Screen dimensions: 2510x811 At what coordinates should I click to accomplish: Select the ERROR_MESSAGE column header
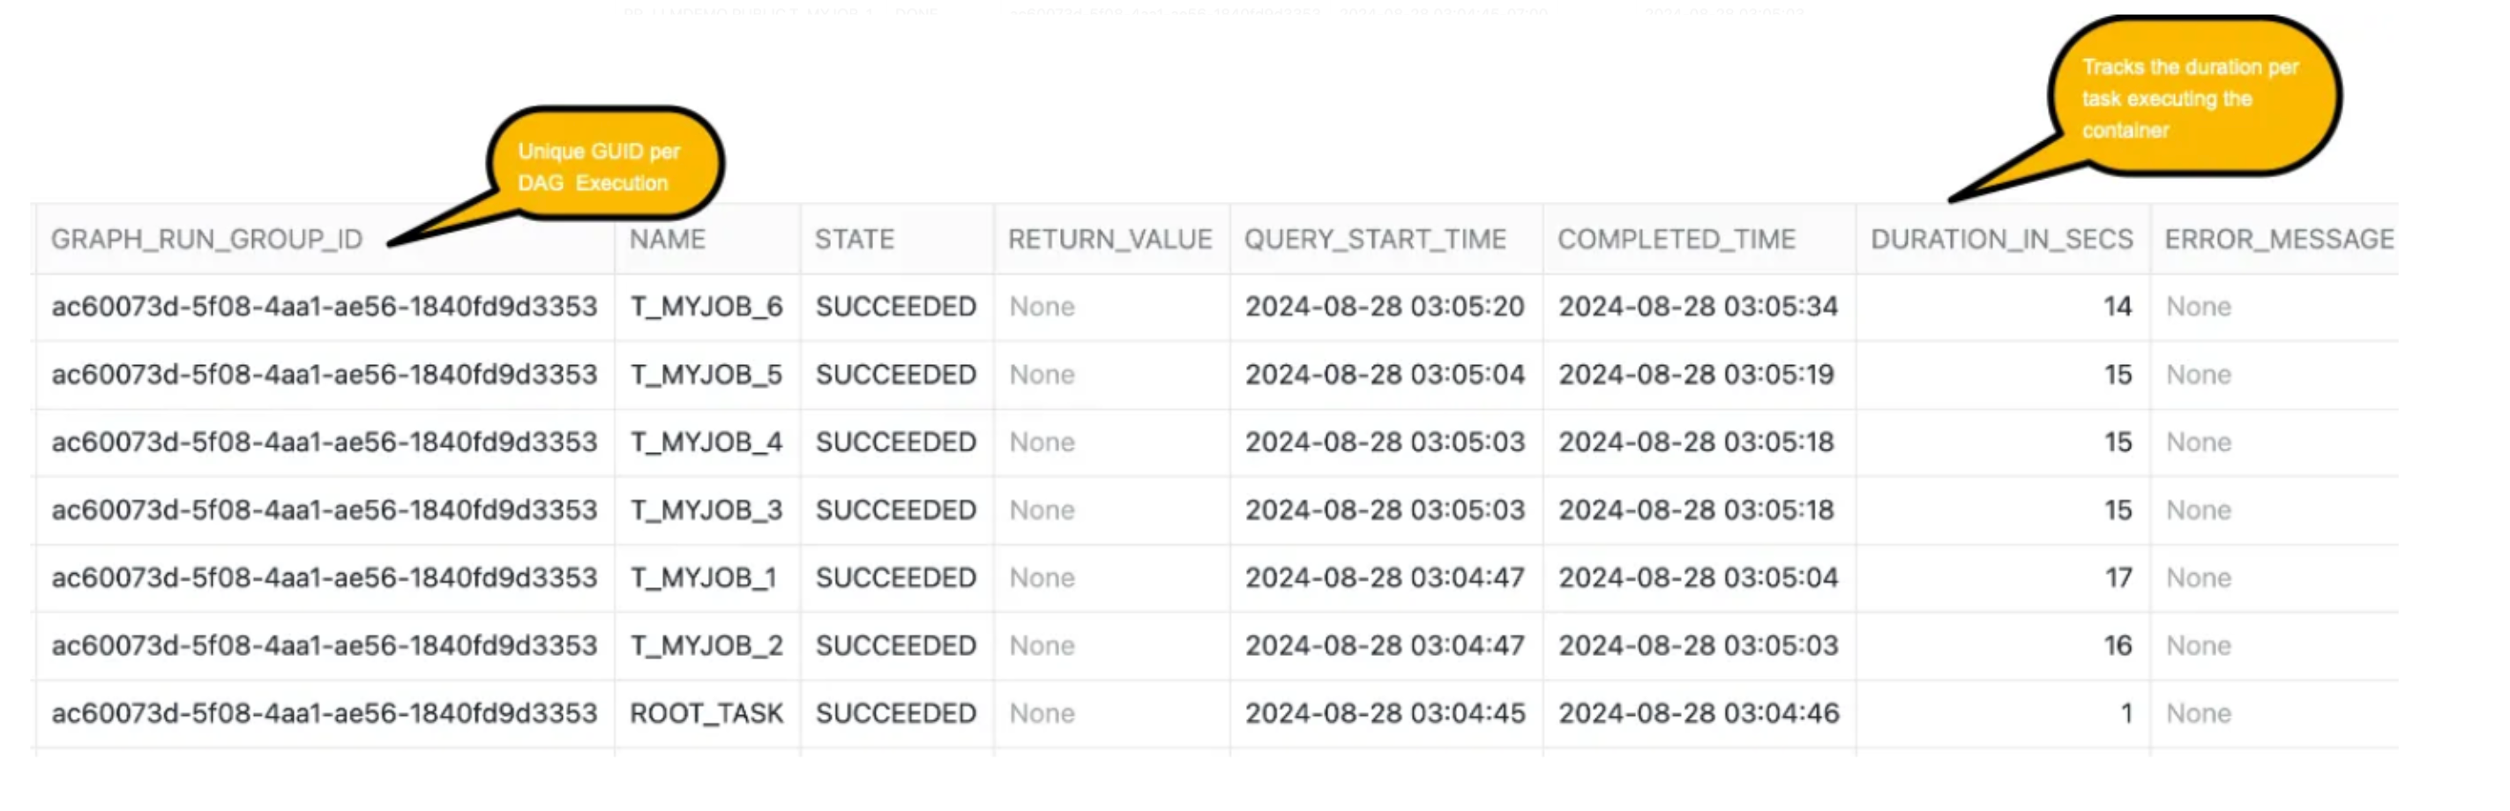2279,240
